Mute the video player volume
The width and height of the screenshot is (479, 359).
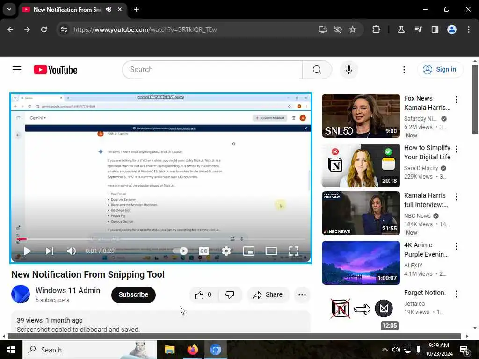click(71, 251)
